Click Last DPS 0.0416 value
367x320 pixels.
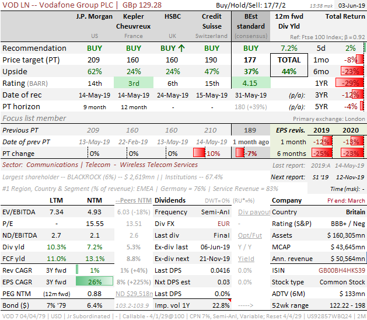pyautogui.click(x=220, y=270)
